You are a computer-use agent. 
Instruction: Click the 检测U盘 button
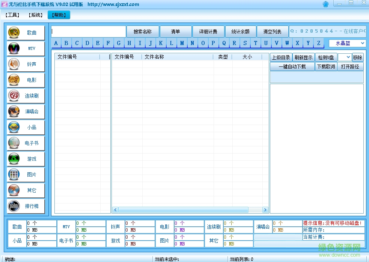(x=326, y=57)
